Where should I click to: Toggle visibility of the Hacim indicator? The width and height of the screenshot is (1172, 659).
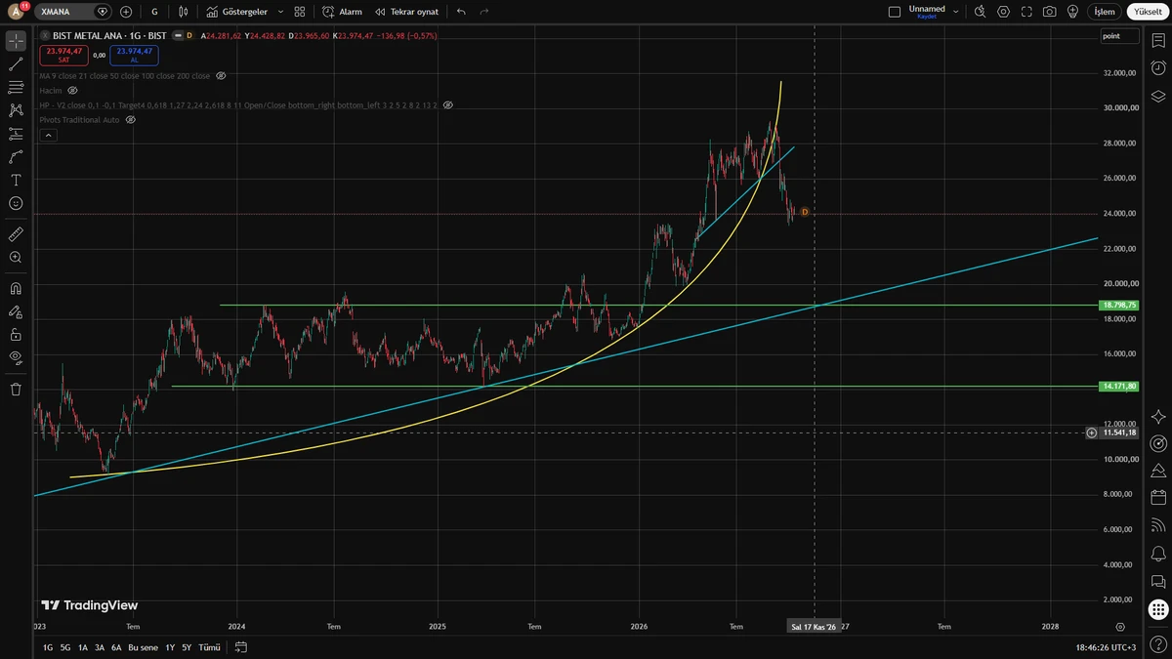tap(72, 90)
